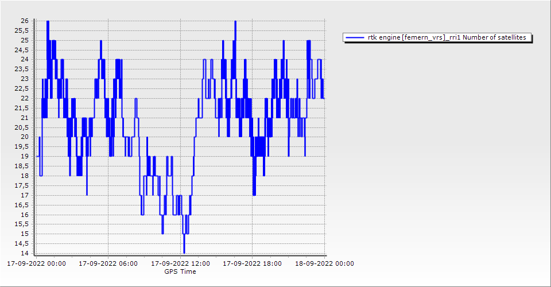Click the 17-09-2022 12:00 x-axis label
The height and width of the screenshot is (287, 551).
[x=180, y=264]
